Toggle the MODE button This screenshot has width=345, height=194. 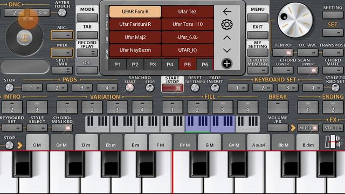pos(87,18)
